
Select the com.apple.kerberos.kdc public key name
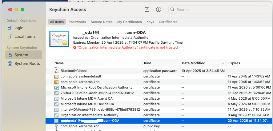80,126
